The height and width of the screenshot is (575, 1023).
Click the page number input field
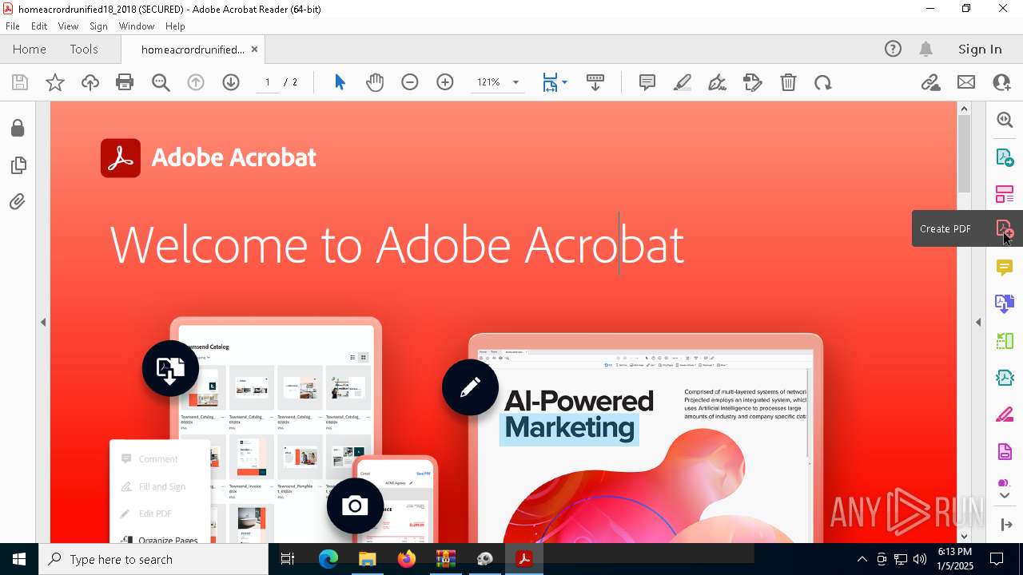point(268,82)
